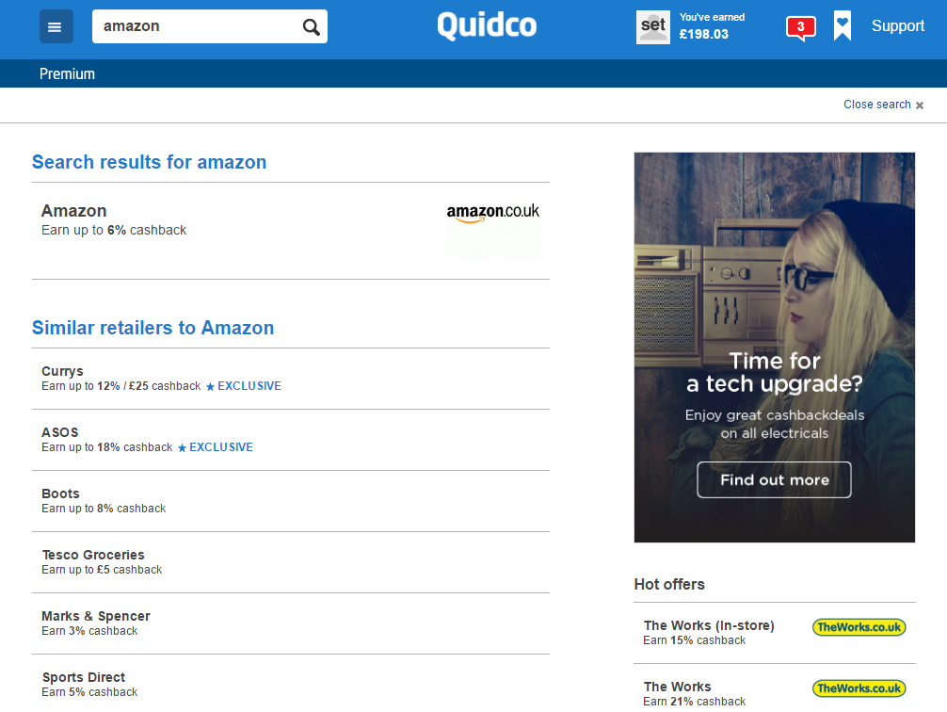Image resolution: width=947 pixels, height=712 pixels.
Task: Click TheWorks.co.uk logo for 21% offer
Action: (x=859, y=688)
